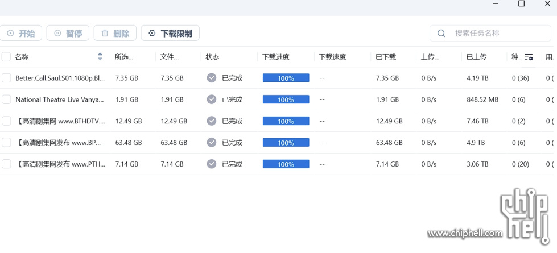Open the column settings icon
This screenshot has height=253, width=557.
(x=529, y=57)
